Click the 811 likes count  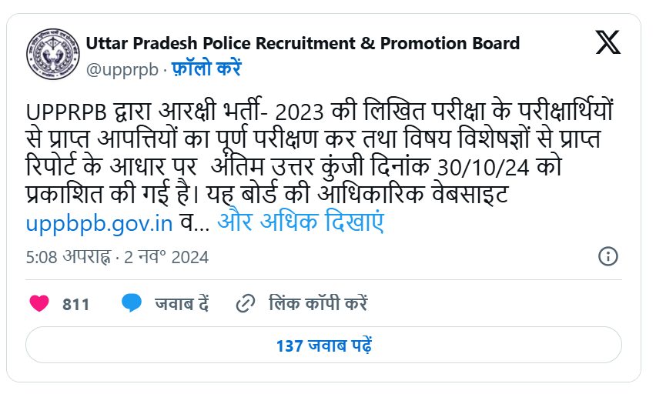point(76,304)
